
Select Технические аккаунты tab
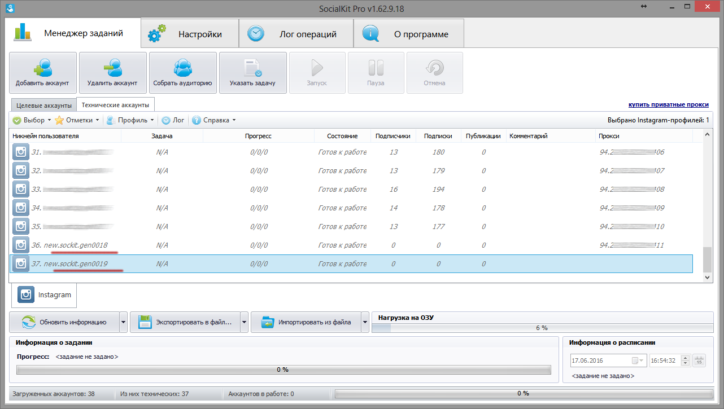pos(115,105)
